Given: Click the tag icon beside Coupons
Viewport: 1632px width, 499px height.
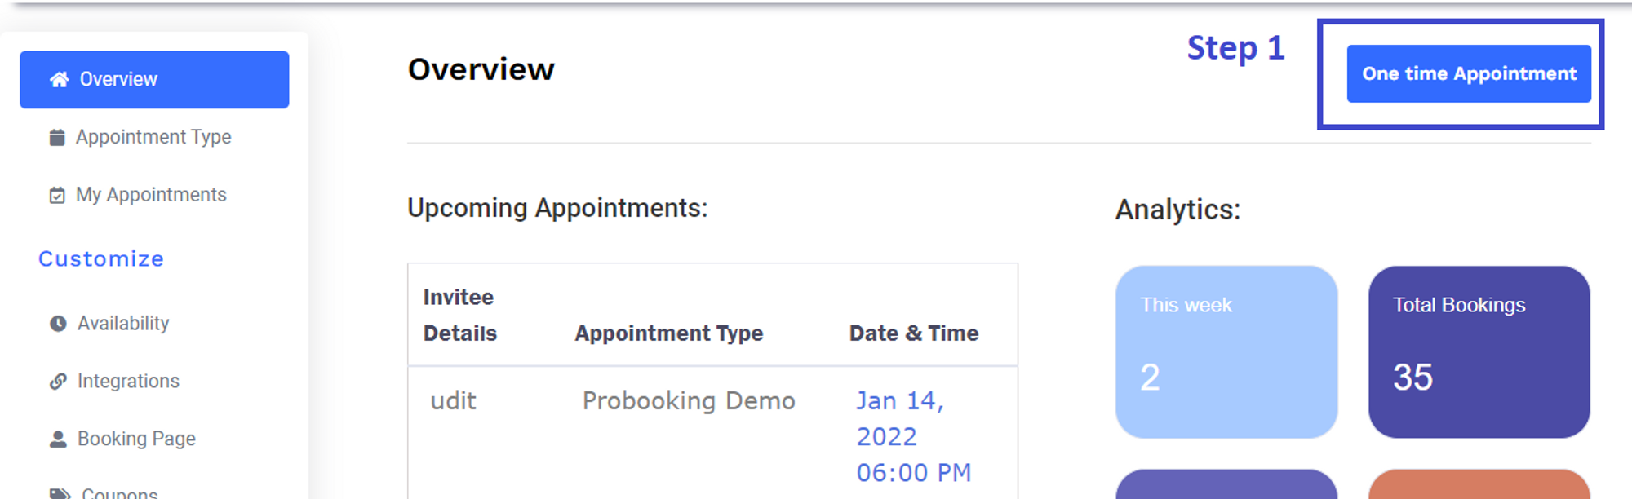Looking at the screenshot, I should 60,493.
